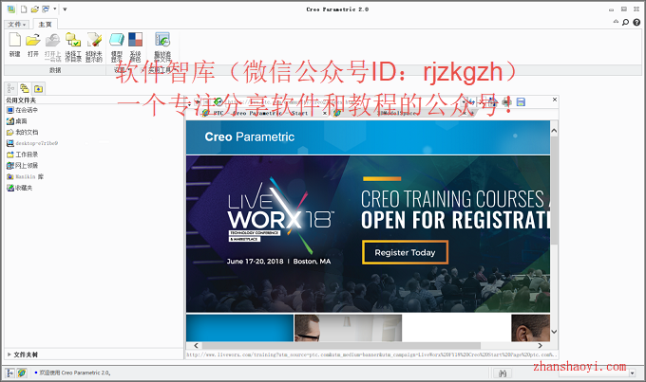Image resolution: width=646 pixels, height=382 pixels.
Task: Switch to the Folder Browser navigator tab
Action: coord(25,88)
